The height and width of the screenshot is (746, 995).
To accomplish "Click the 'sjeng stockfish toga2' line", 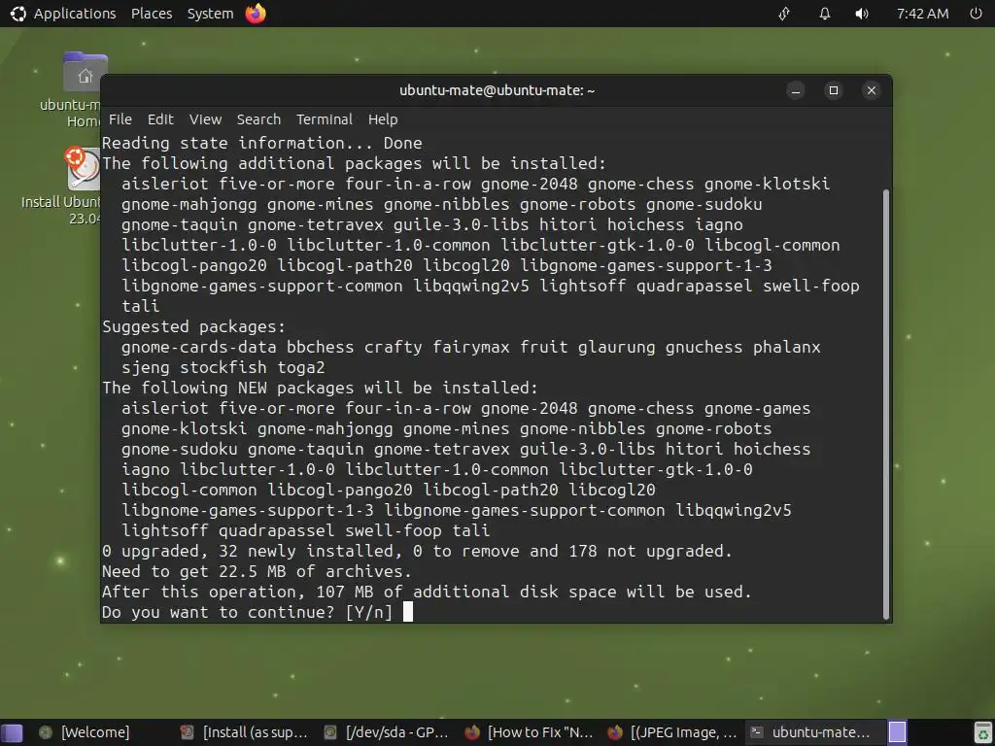I will click(x=223, y=367).
